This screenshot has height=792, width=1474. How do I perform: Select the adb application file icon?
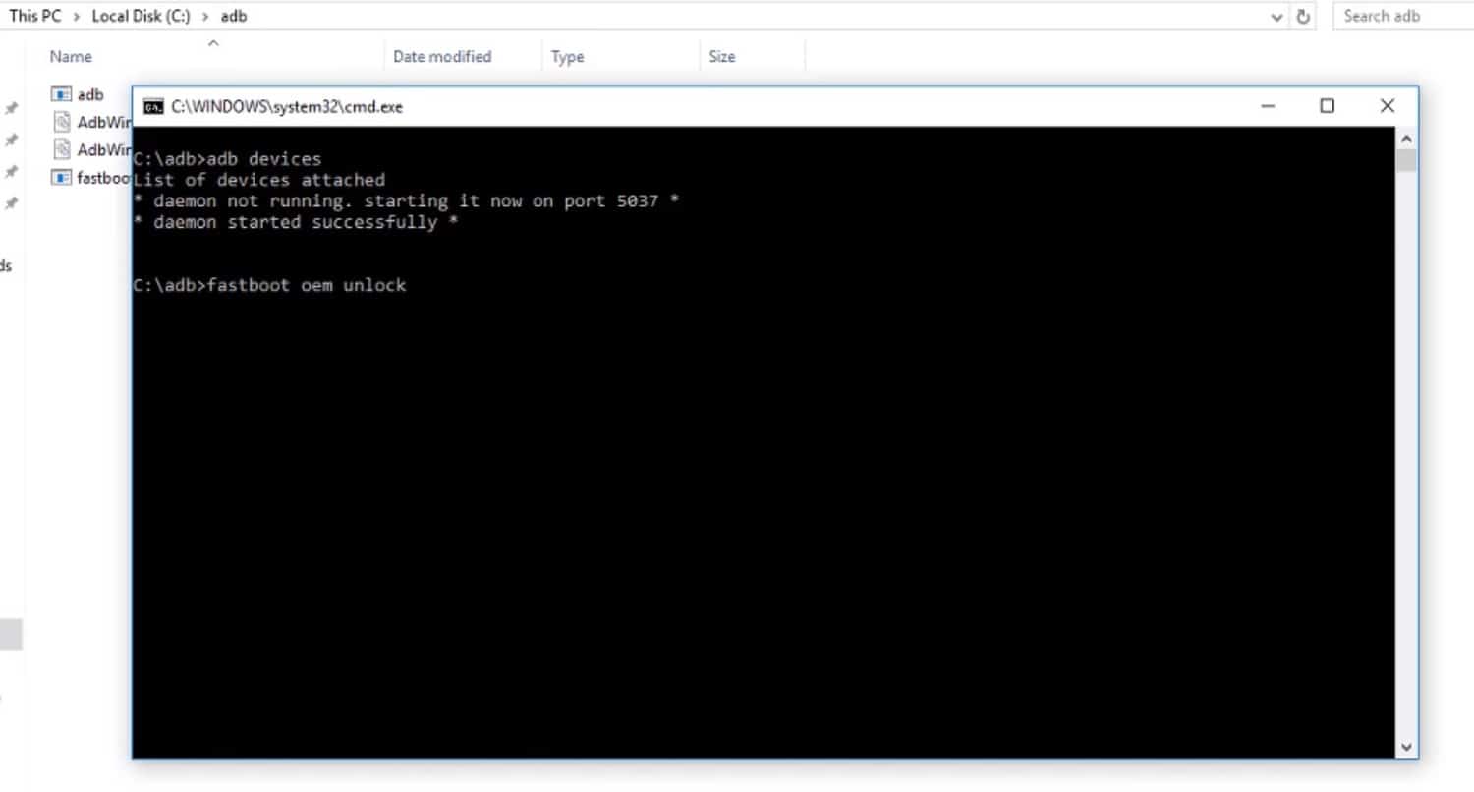(x=62, y=95)
